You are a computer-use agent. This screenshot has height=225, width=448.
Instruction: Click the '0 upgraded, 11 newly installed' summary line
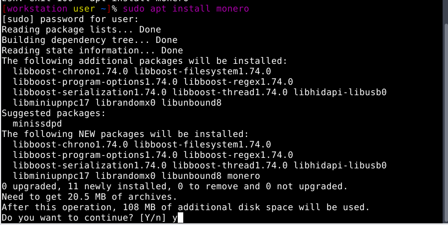(x=174, y=186)
